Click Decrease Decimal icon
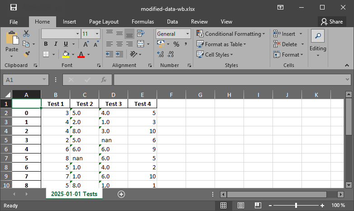 [x=171, y=54]
